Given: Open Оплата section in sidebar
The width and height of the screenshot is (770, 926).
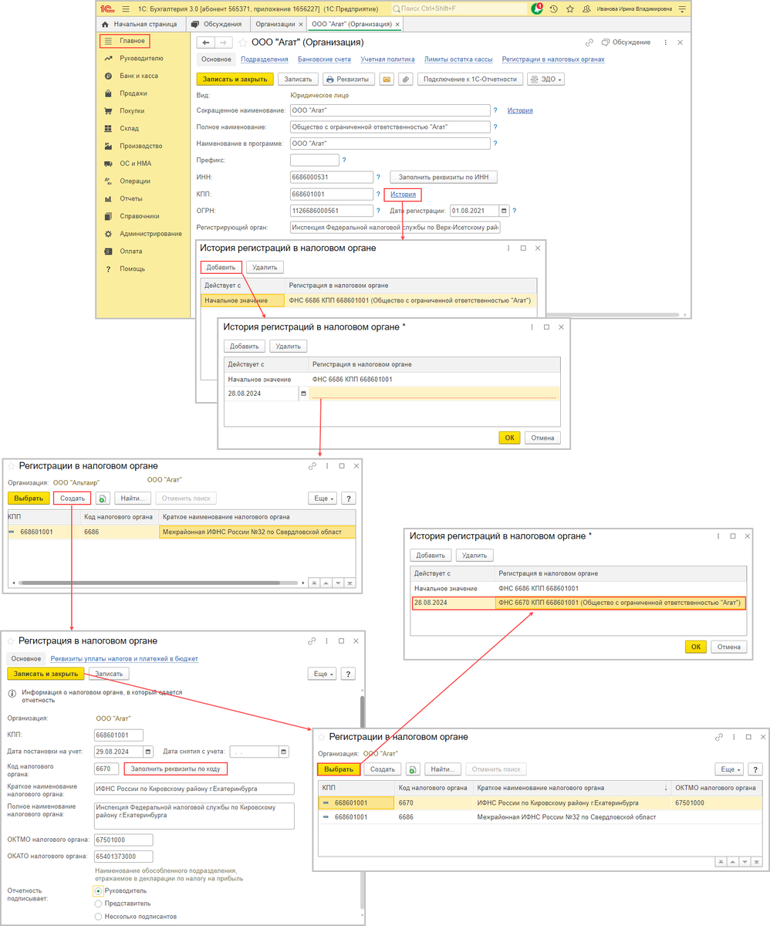Looking at the screenshot, I should point(130,251).
